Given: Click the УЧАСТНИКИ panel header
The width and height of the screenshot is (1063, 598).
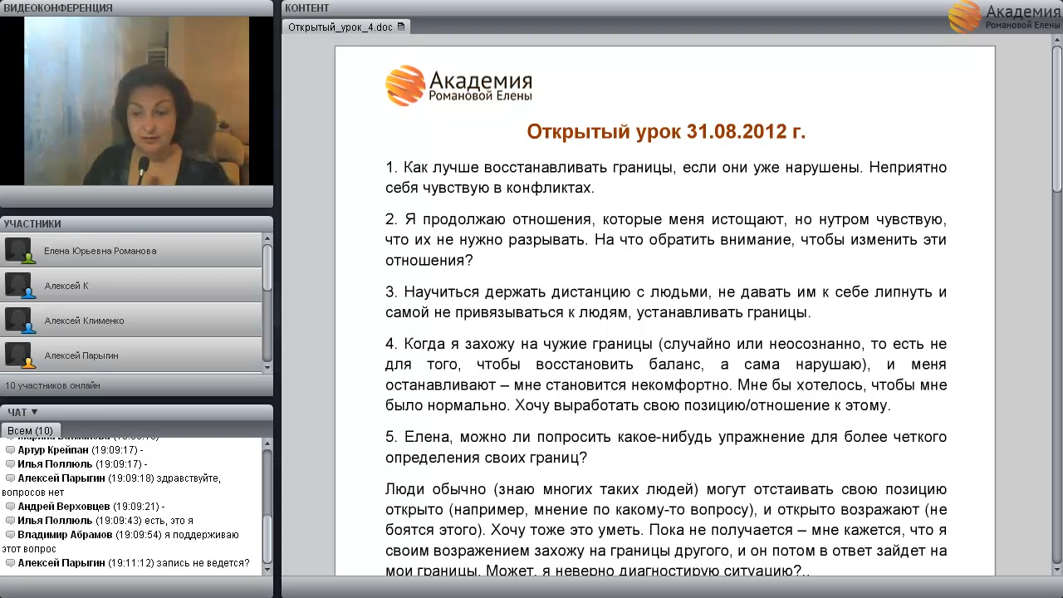Looking at the screenshot, I should pos(136,223).
